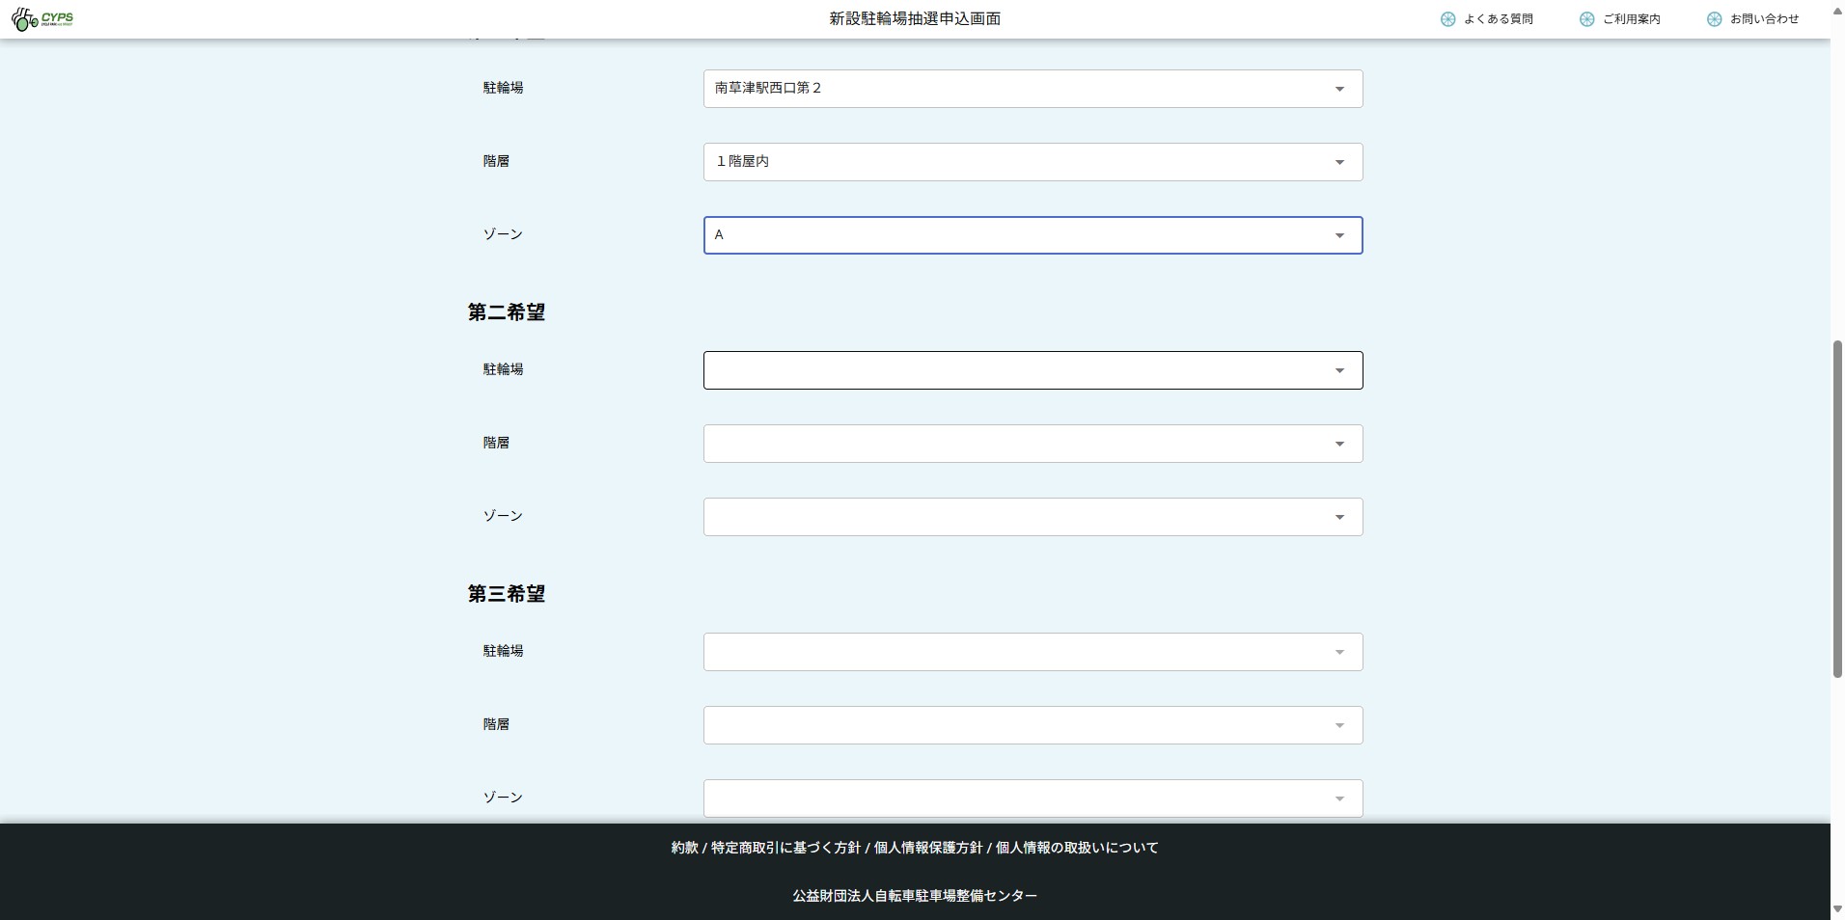The image size is (1845, 920).
Task: Expand the ゾーン dropdown showing A
Action: coord(1033,235)
